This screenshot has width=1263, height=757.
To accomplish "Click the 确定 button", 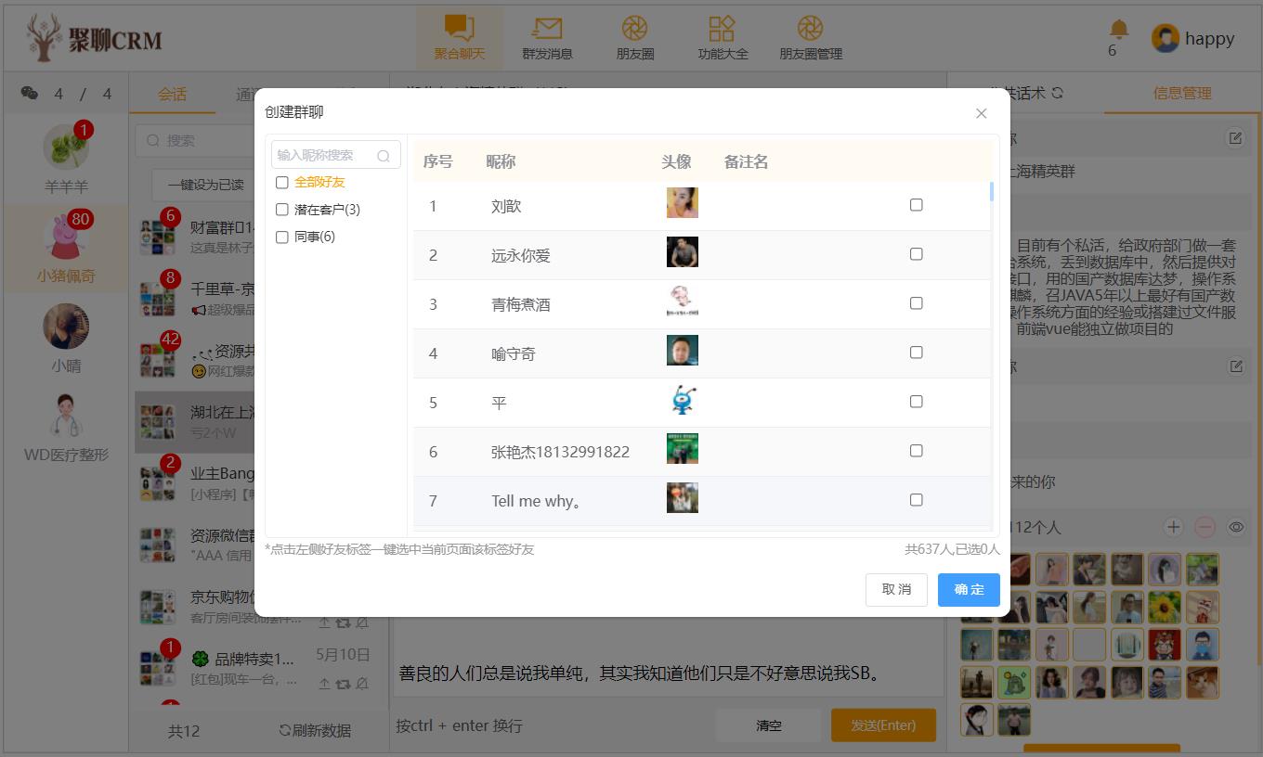I will [969, 590].
